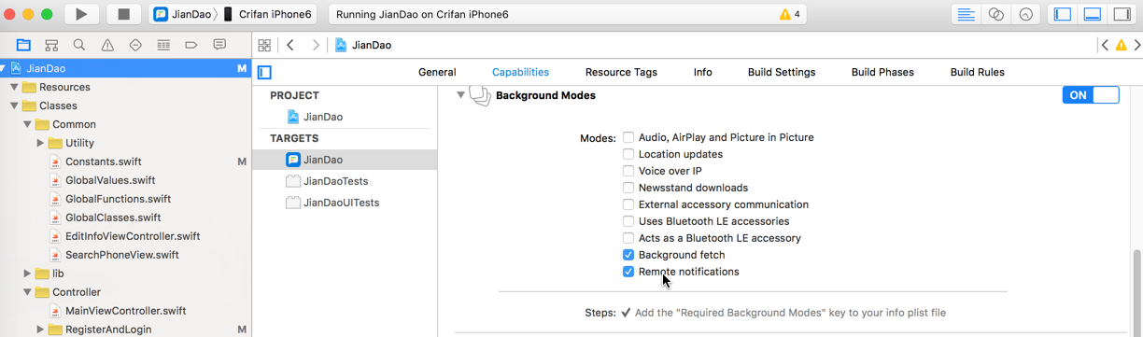Hide the project and targets list
The width and height of the screenshot is (1143, 337).
coord(264,72)
